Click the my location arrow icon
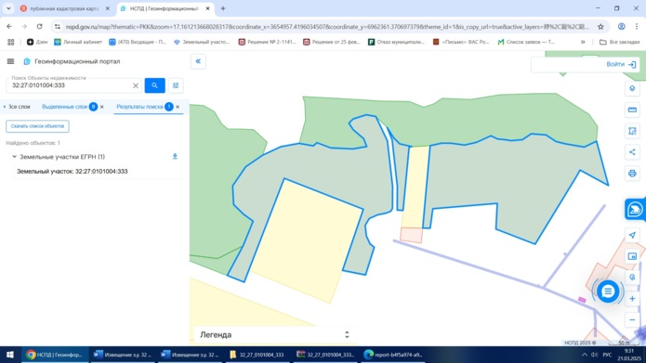Screen dimensions: 646x363 [x=632, y=235]
